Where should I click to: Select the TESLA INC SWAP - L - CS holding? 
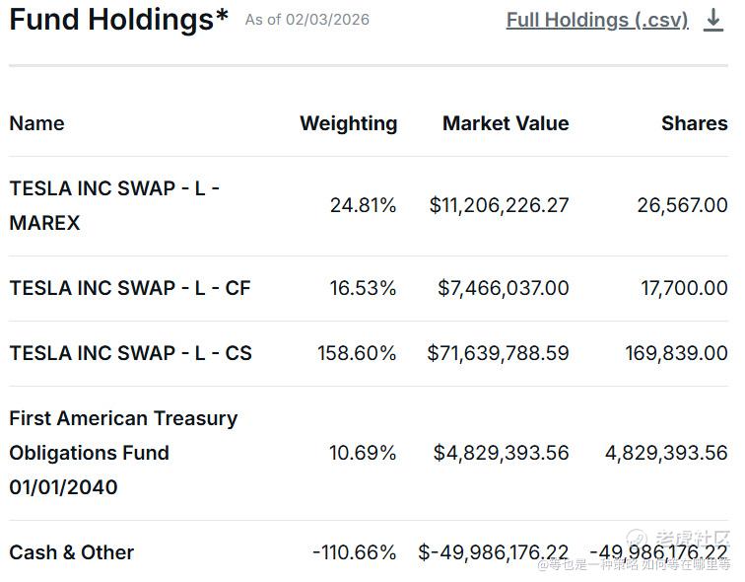(x=130, y=353)
